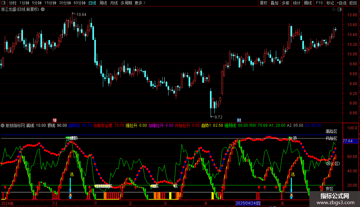Click the 高险区 zone label
The width and height of the screenshot is (360, 207).
tap(331, 132)
